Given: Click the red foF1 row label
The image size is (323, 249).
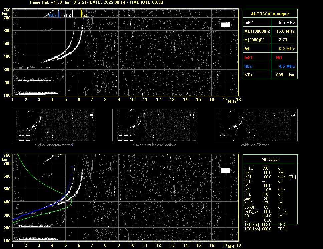Looking at the screenshot, I should tap(248, 58).
